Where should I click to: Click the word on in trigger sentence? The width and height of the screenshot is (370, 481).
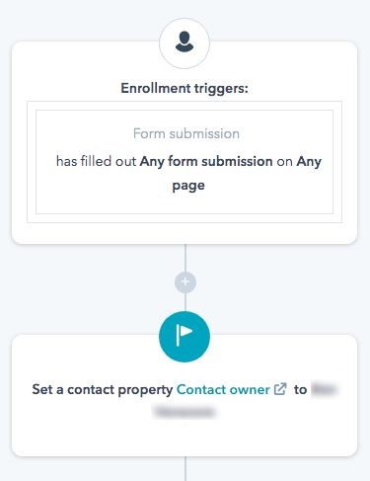(x=284, y=162)
